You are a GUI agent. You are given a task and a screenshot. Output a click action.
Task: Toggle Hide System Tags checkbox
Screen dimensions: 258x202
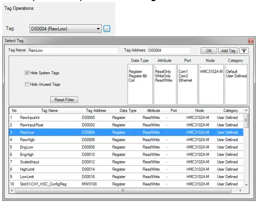[27, 73]
